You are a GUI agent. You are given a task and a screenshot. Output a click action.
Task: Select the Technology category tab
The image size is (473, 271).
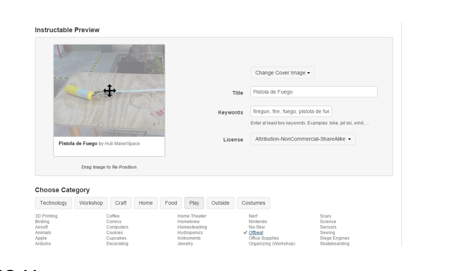click(53, 203)
